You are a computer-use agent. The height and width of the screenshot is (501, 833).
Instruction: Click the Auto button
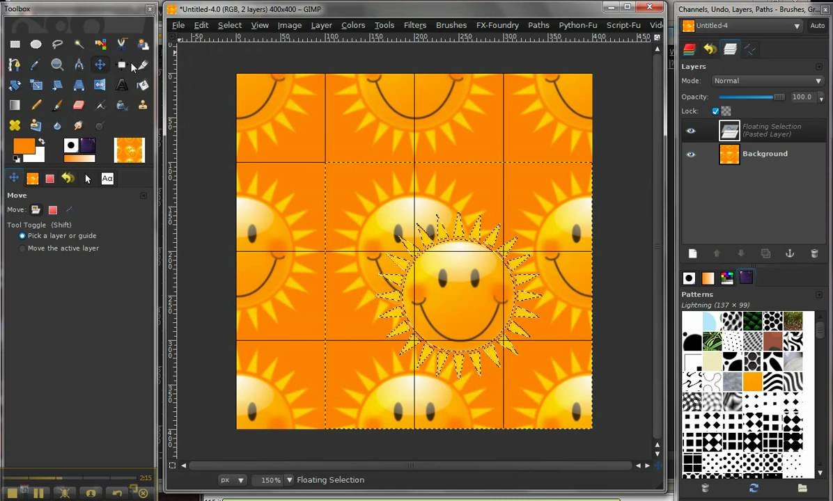[x=817, y=26]
